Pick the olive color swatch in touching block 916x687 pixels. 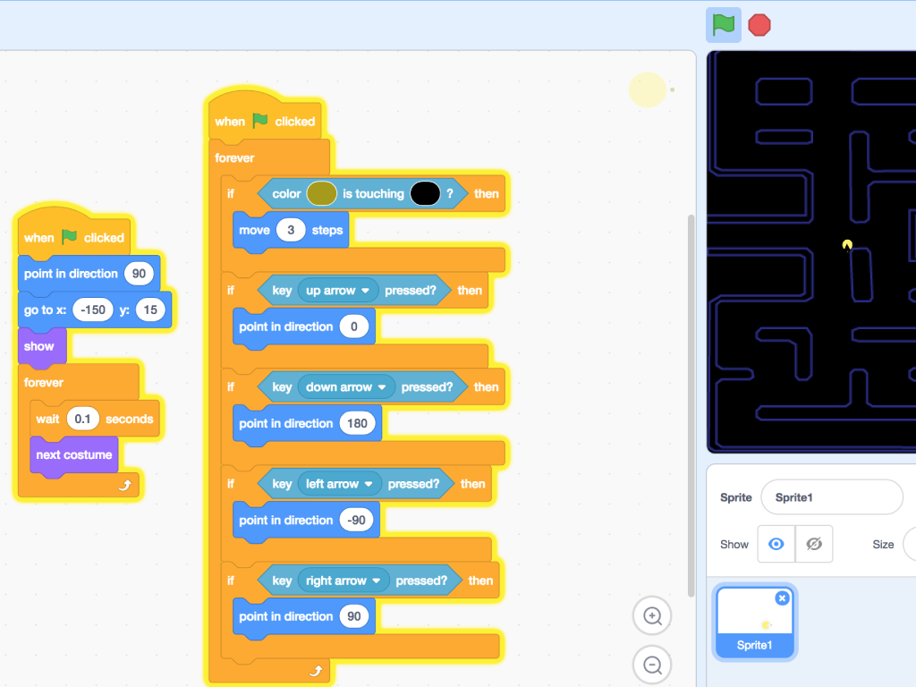tap(321, 193)
